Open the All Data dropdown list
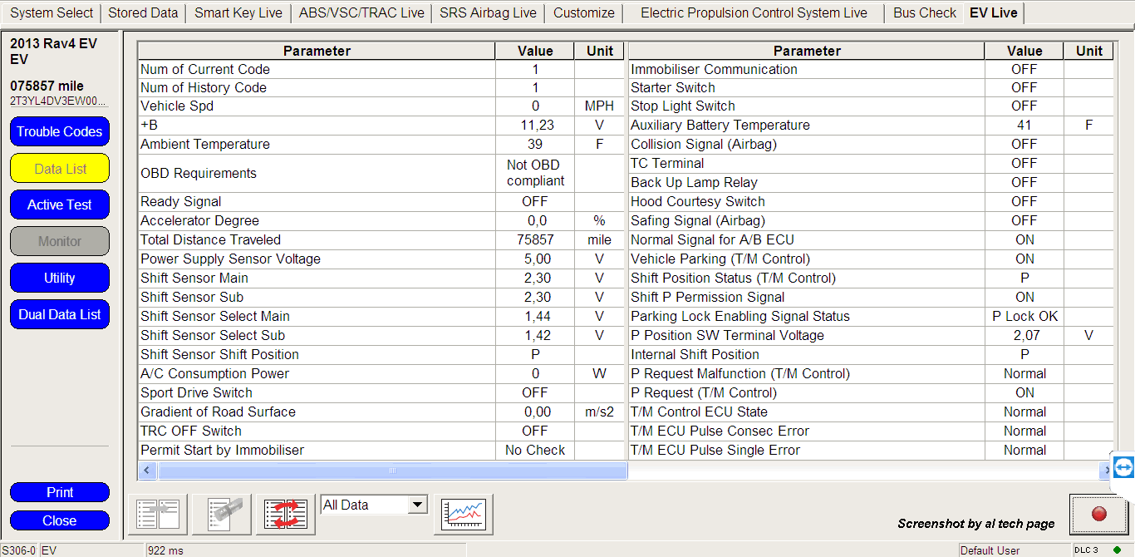 (417, 505)
